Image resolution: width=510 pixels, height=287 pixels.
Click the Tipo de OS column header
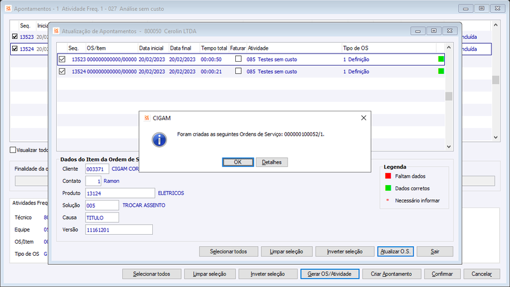pos(389,48)
